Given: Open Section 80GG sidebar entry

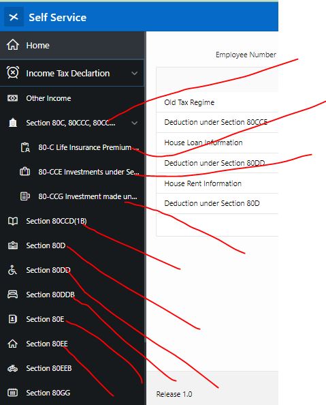Looking at the screenshot, I should 72,393.
